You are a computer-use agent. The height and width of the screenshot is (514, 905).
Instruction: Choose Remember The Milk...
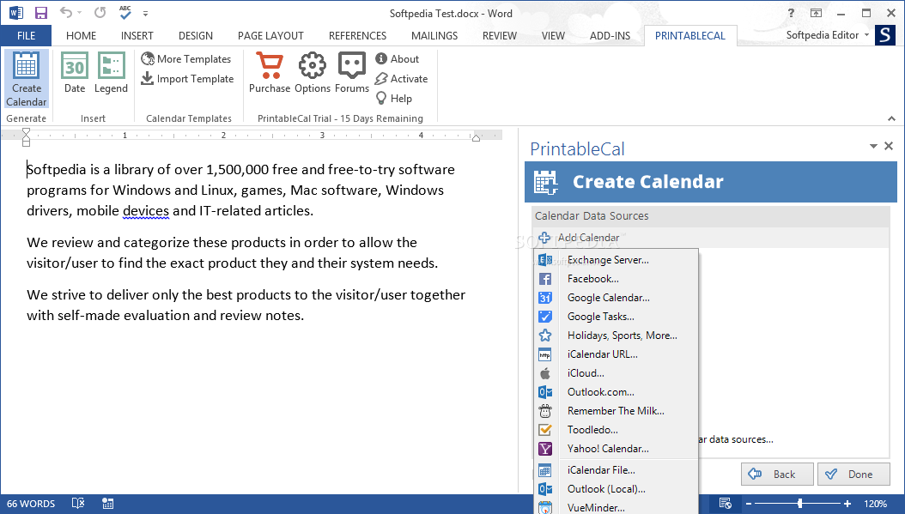(616, 411)
